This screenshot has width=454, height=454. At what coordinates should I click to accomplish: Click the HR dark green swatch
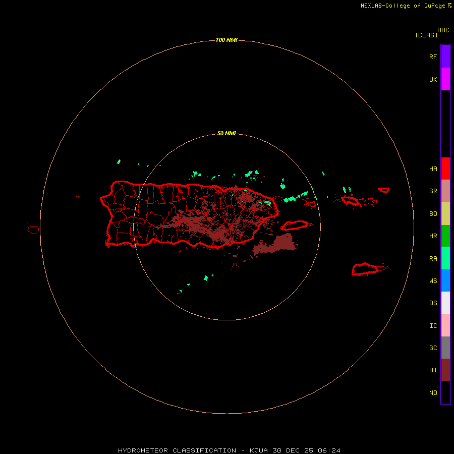tap(445, 236)
